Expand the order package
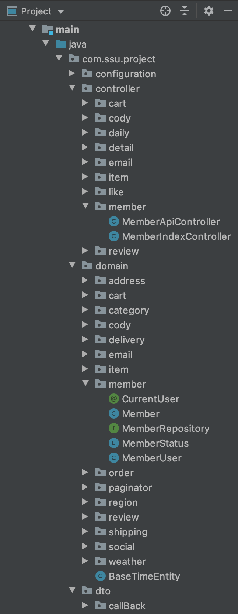 click(85, 472)
